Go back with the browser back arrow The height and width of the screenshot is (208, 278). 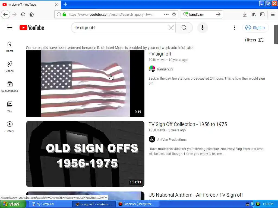[x=5, y=14]
